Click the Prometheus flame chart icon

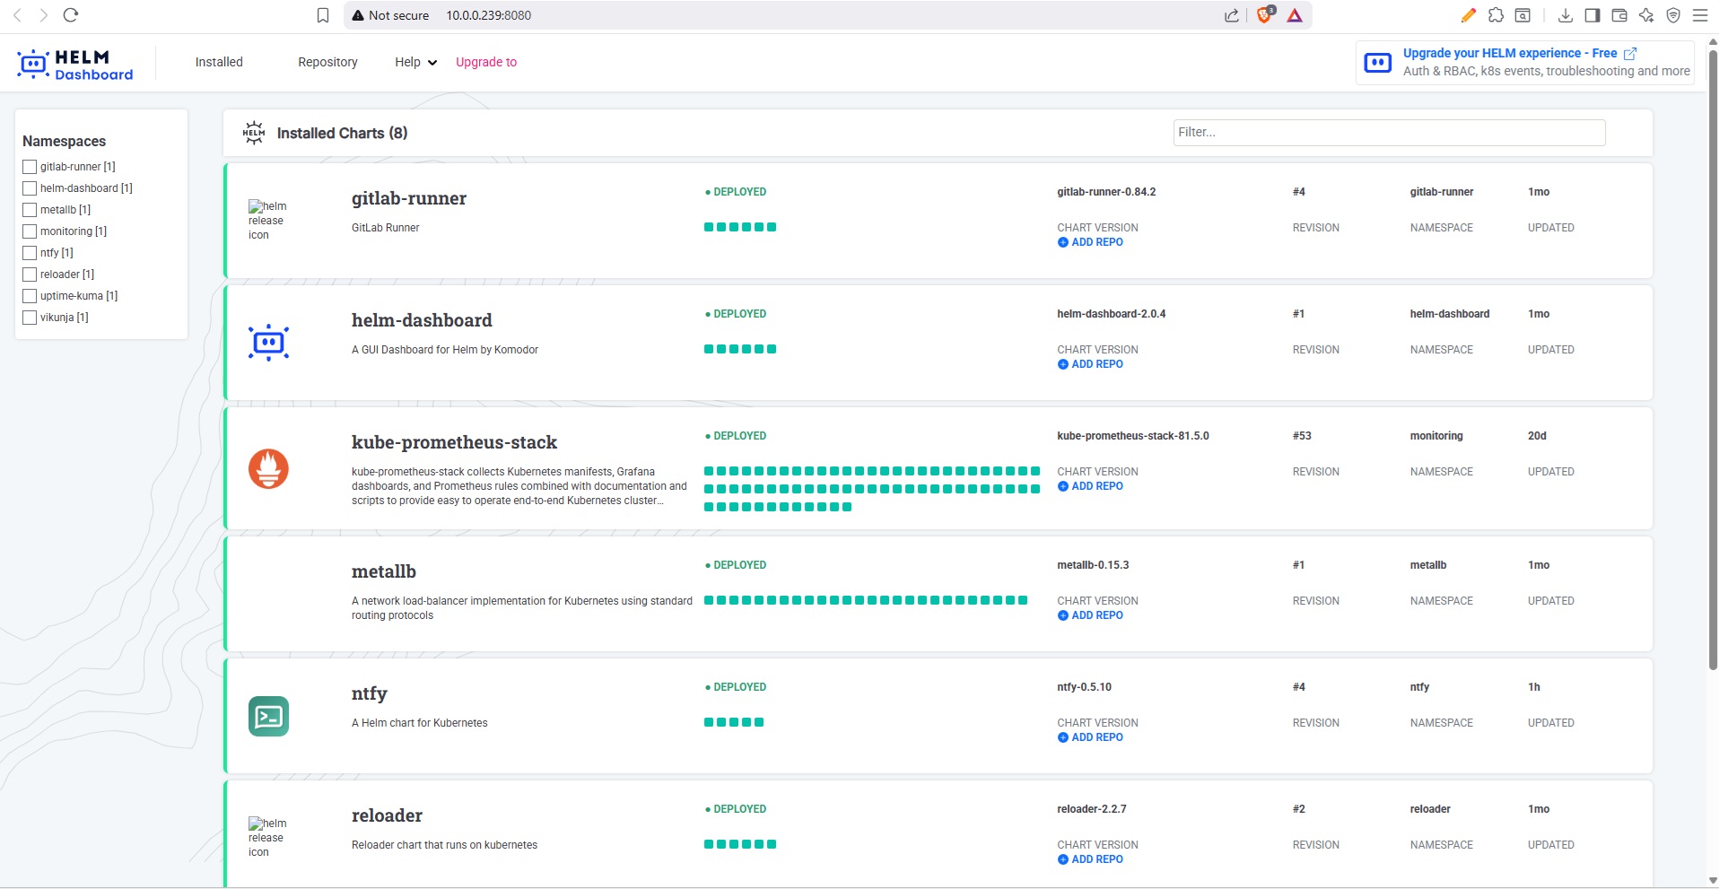click(x=268, y=468)
